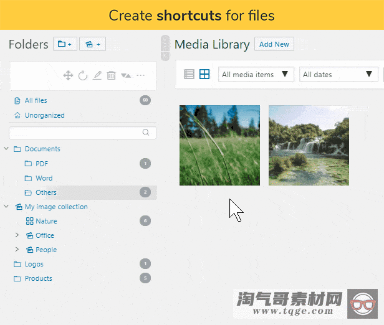
Task: Click the pencil edit folder icon
Action: pos(97,75)
